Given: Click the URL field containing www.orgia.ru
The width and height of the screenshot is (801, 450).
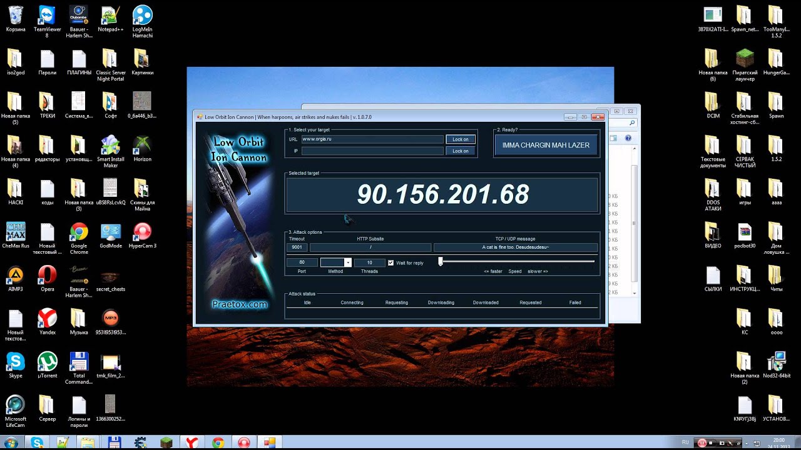Looking at the screenshot, I should (x=372, y=139).
